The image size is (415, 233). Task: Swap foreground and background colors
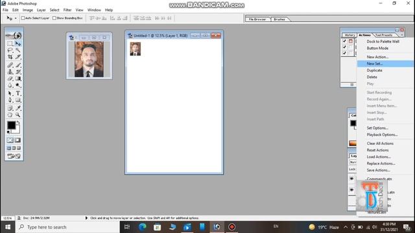pyautogui.click(x=18, y=122)
